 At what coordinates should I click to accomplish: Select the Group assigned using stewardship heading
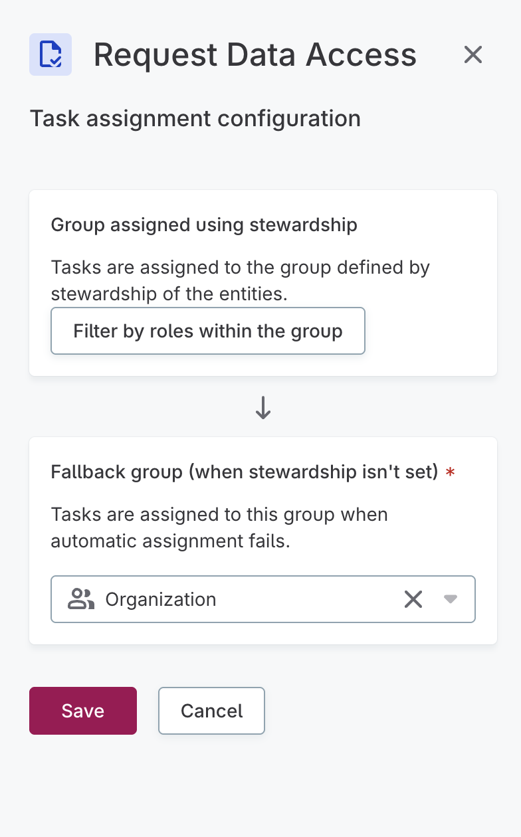point(204,225)
